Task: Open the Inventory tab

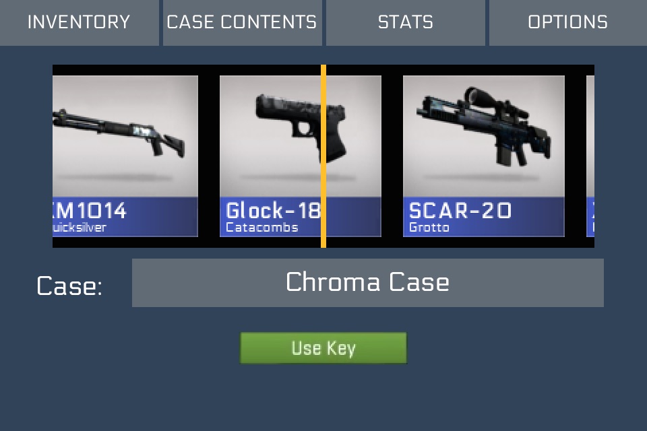Action: coord(79,22)
